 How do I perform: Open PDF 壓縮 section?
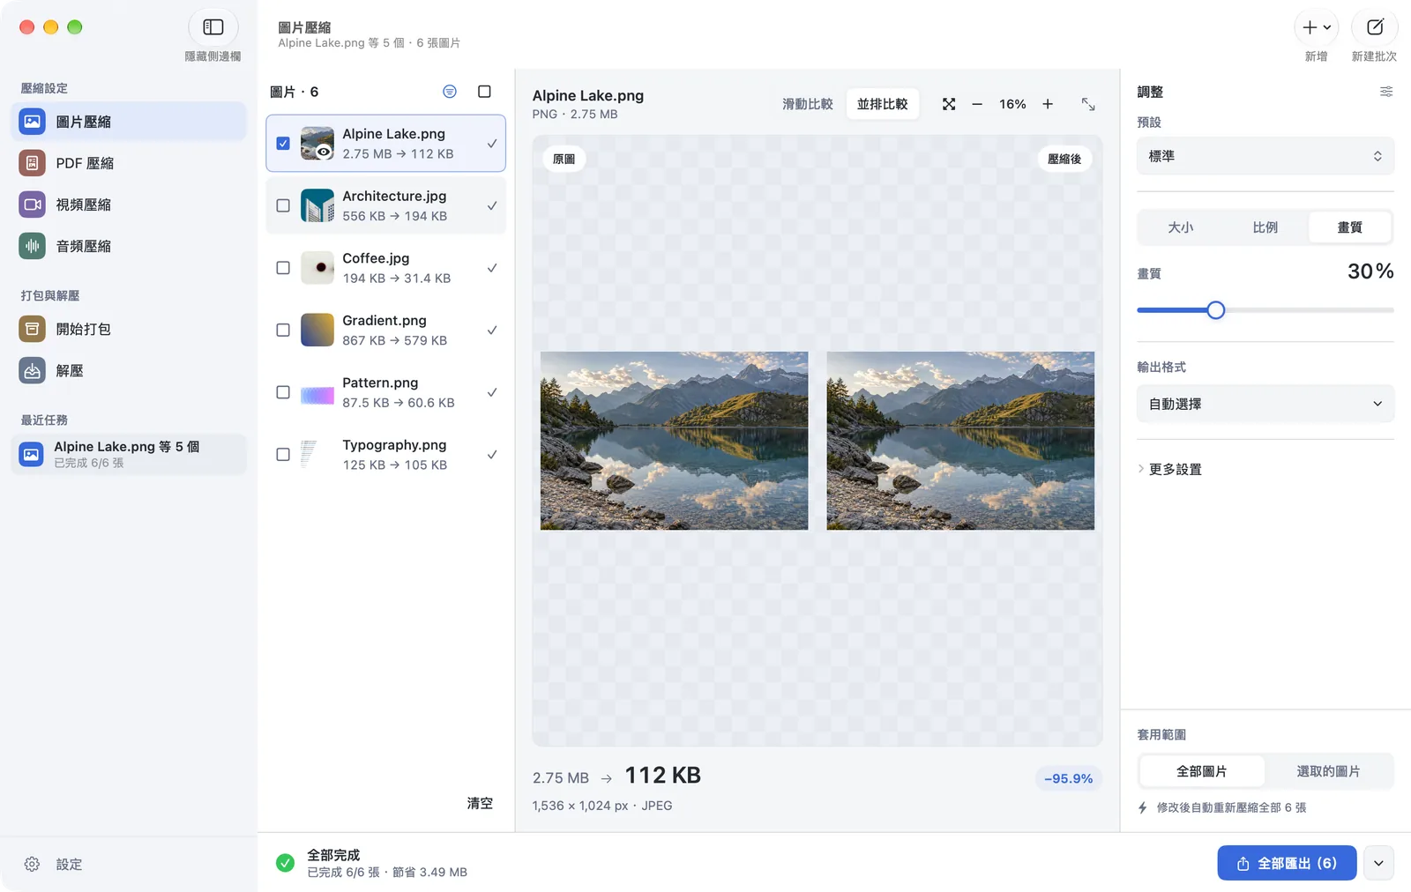(129, 163)
